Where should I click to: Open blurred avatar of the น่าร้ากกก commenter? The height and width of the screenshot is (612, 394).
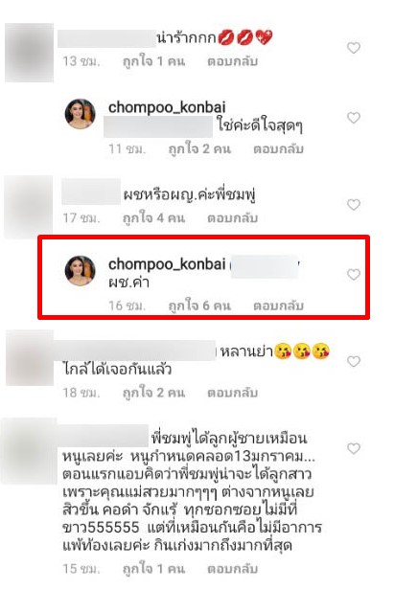point(29,53)
